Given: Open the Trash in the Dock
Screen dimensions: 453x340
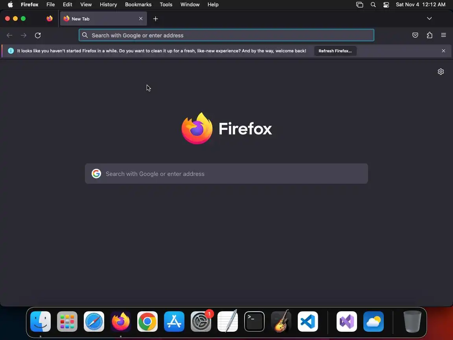Looking at the screenshot, I should 412,322.
